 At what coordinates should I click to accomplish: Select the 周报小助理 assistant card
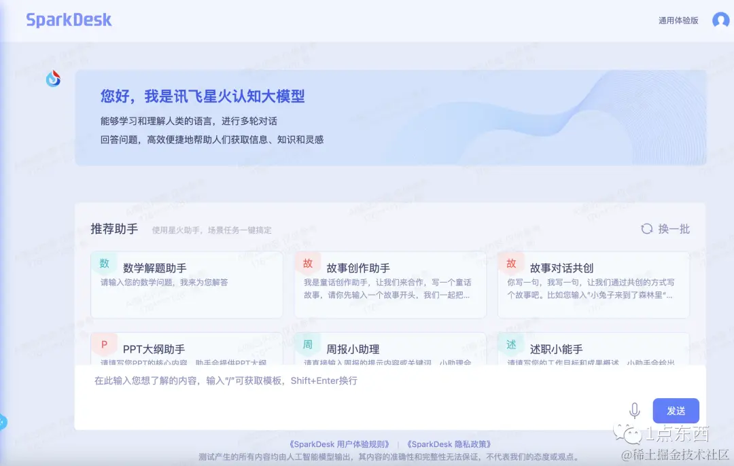coord(389,350)
